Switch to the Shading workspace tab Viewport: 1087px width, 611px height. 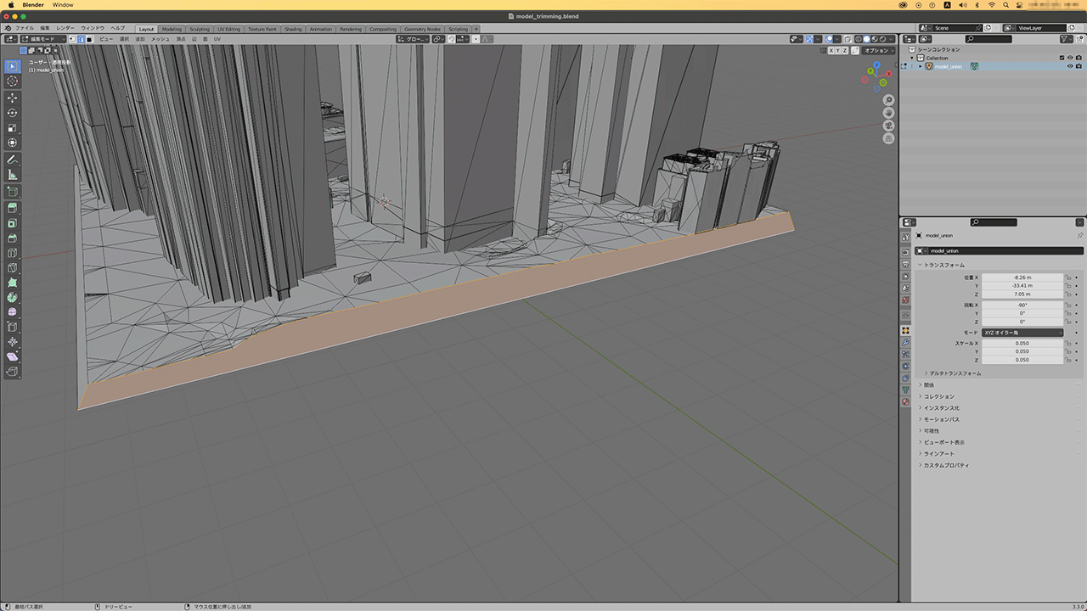pyautogui.click(x=293, y=29)
